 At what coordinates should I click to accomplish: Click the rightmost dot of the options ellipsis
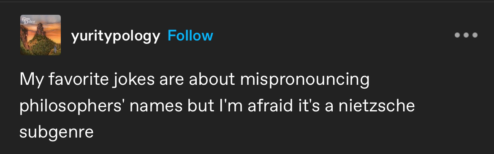[x=475, y=35]
